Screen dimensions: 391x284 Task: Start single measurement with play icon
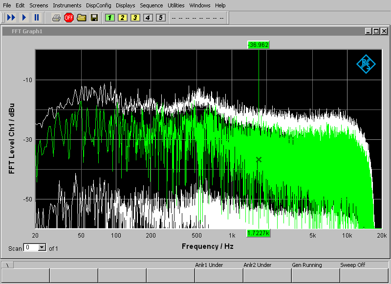tap(24, 18)
